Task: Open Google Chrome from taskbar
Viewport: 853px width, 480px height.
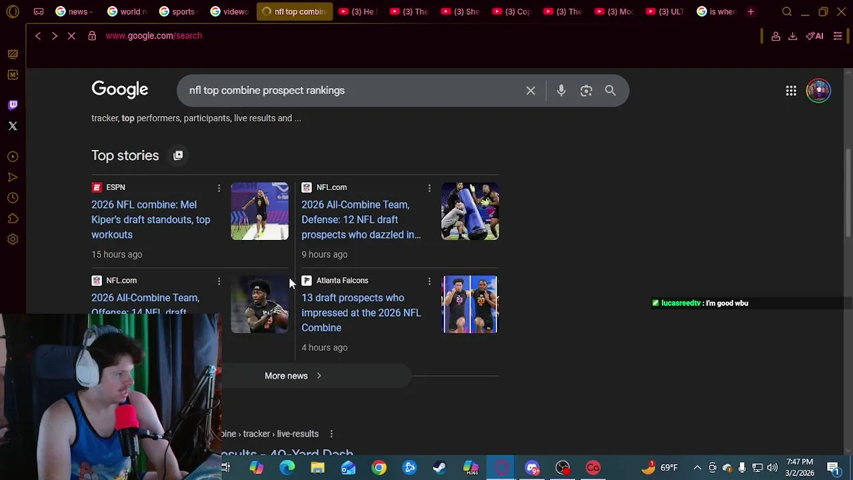Action: (x=379, y=468)
